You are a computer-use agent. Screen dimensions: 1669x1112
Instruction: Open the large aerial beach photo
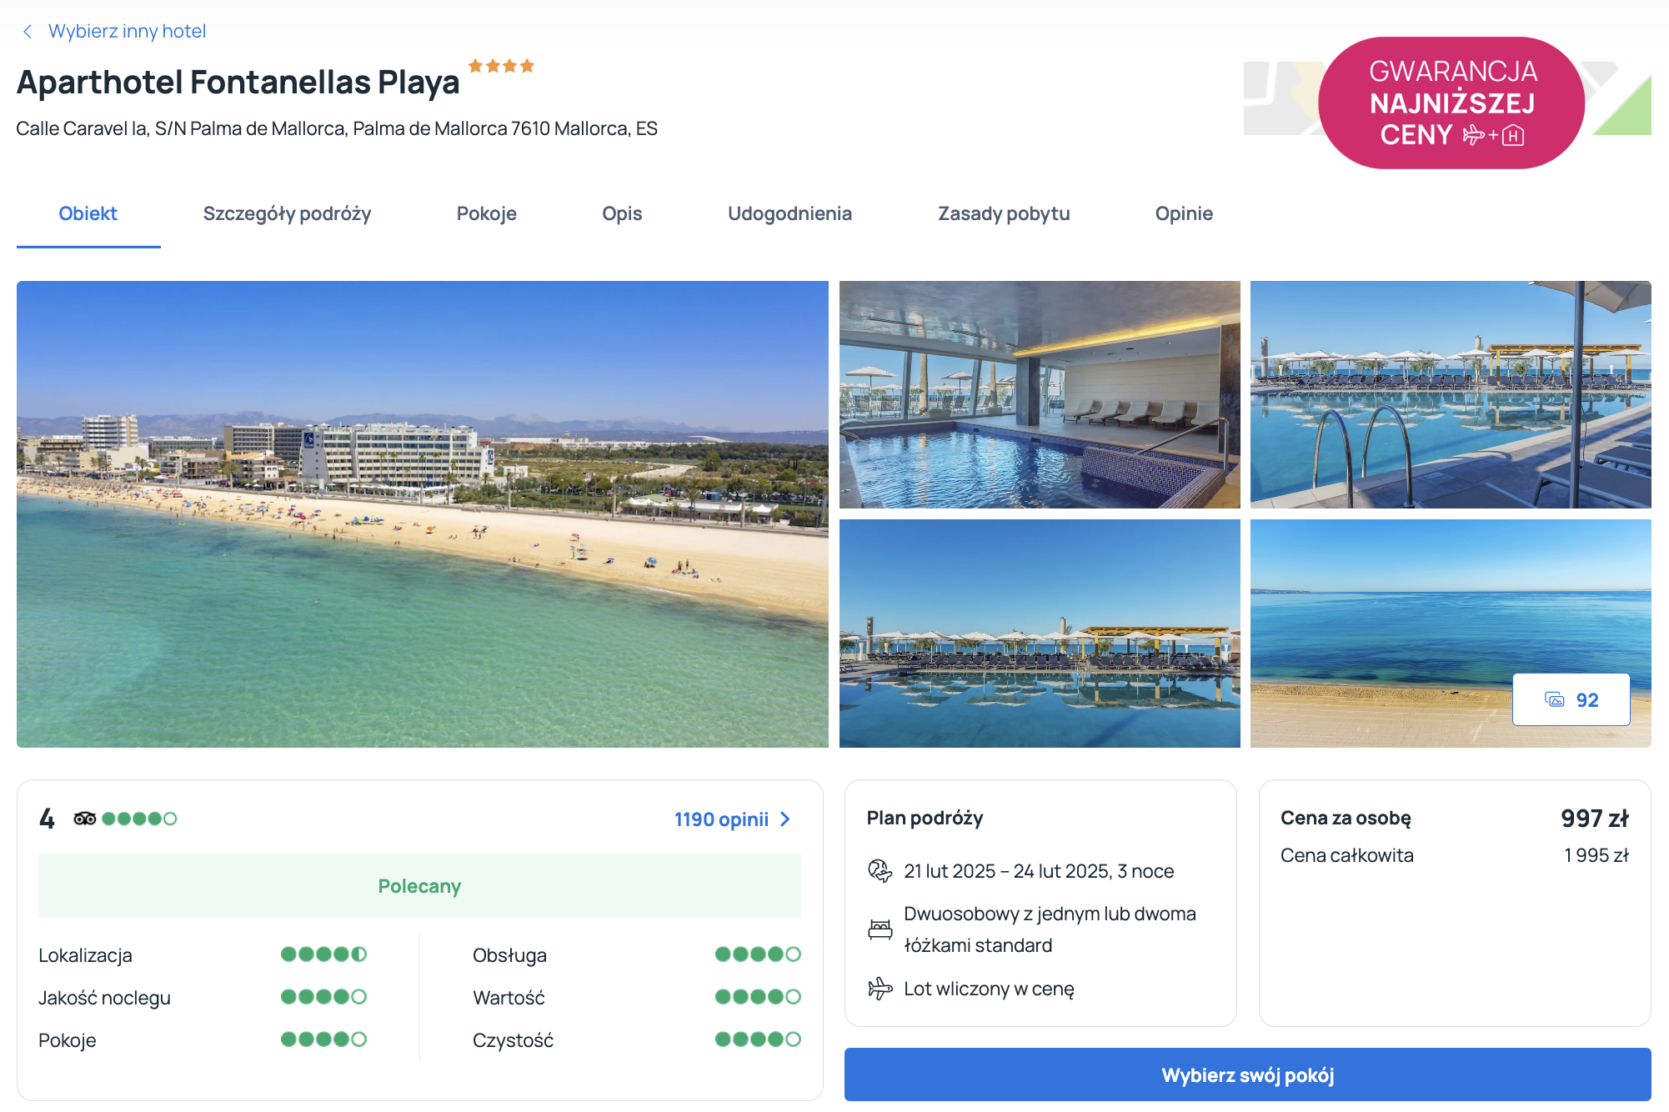point(423,513)
